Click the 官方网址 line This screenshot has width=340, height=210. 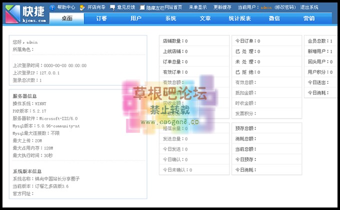pyautogui.click(x=23, y=194)
